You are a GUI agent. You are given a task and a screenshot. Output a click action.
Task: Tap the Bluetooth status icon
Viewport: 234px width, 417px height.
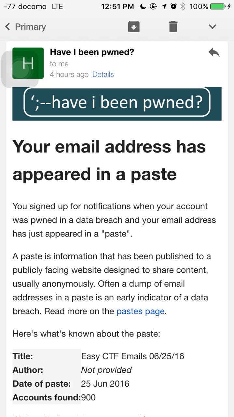183,6
